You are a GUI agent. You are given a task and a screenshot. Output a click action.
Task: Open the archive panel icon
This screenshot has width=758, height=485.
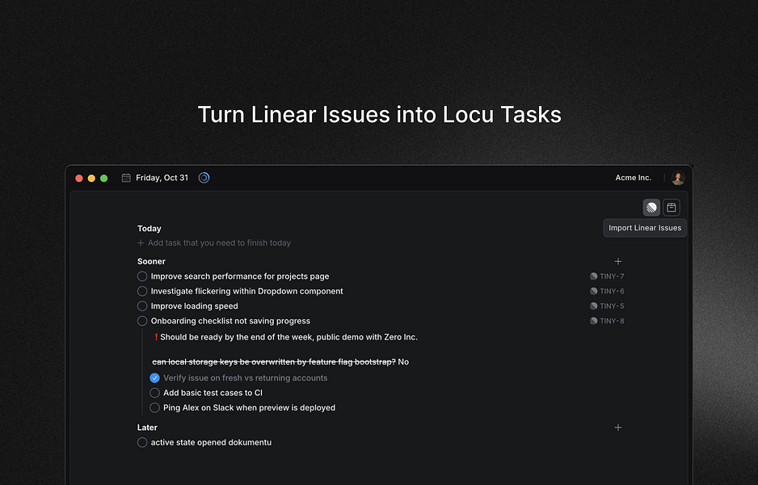pyautogui.click(x=671, y=207)
